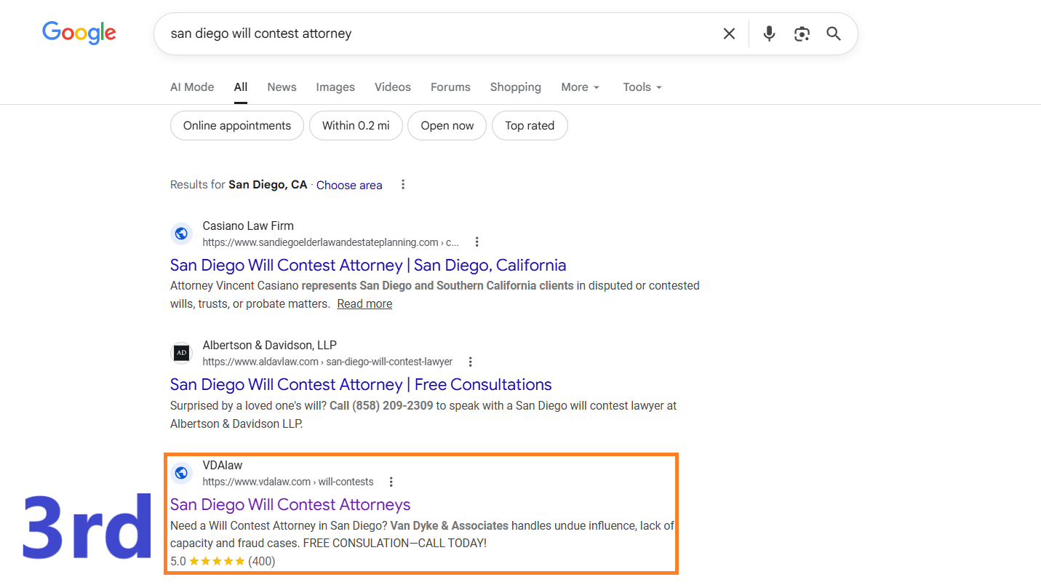Apply the Online appointments filter chip
1041x585 pixels.
237,126
